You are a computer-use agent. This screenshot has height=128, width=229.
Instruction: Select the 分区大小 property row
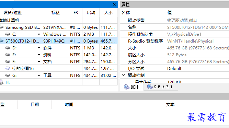pos(174,61)
